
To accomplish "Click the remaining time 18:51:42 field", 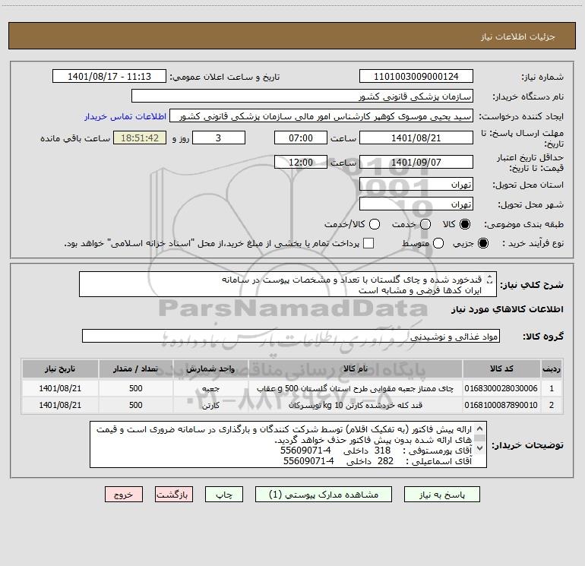I will (x=140, y=138).
